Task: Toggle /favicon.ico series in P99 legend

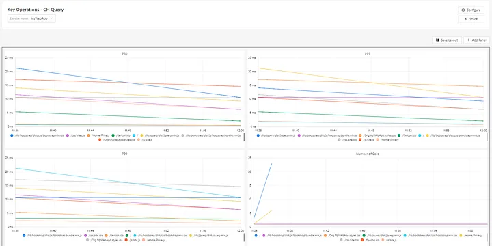Action: (x=114, y=235)
